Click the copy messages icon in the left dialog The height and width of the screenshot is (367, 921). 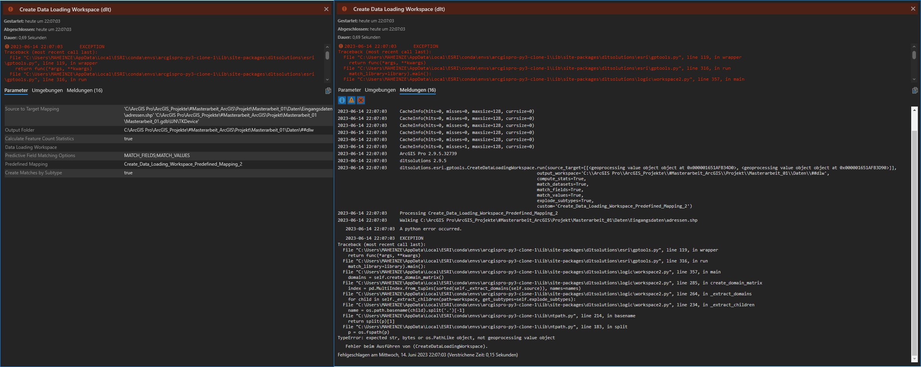click(328, 91)
